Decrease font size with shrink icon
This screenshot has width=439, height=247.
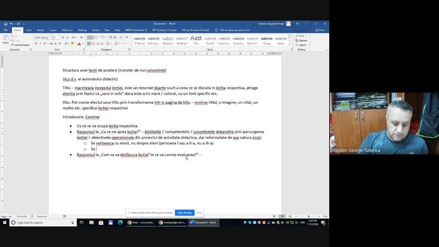(67, 37)
